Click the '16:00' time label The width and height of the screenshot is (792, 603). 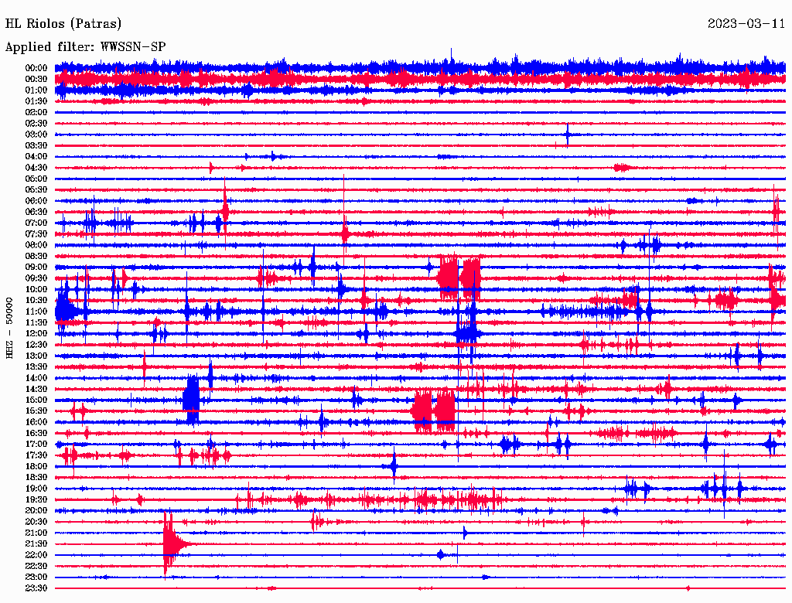[36, 422]
